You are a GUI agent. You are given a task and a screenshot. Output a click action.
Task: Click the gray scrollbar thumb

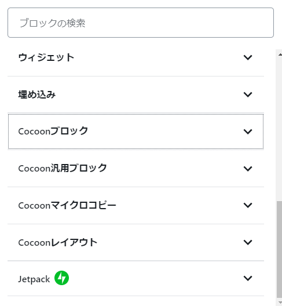pyautogui.click(x=279, y=249)
